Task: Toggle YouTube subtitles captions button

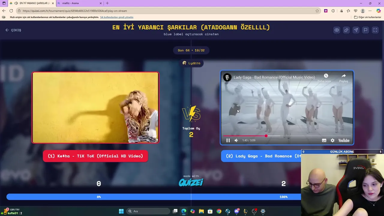Action: tap(324, 140)
